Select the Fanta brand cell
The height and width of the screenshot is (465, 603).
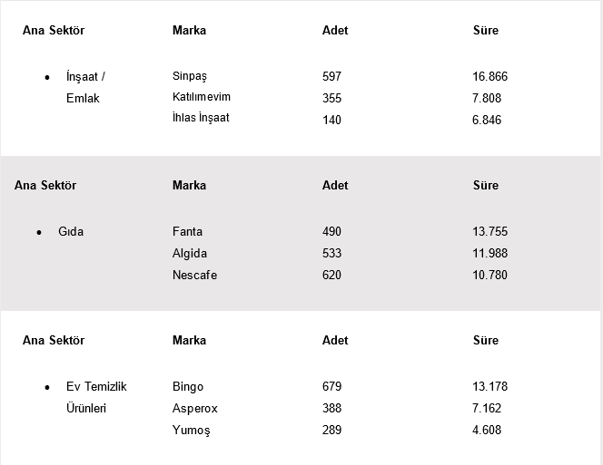[x=187, y=231]
